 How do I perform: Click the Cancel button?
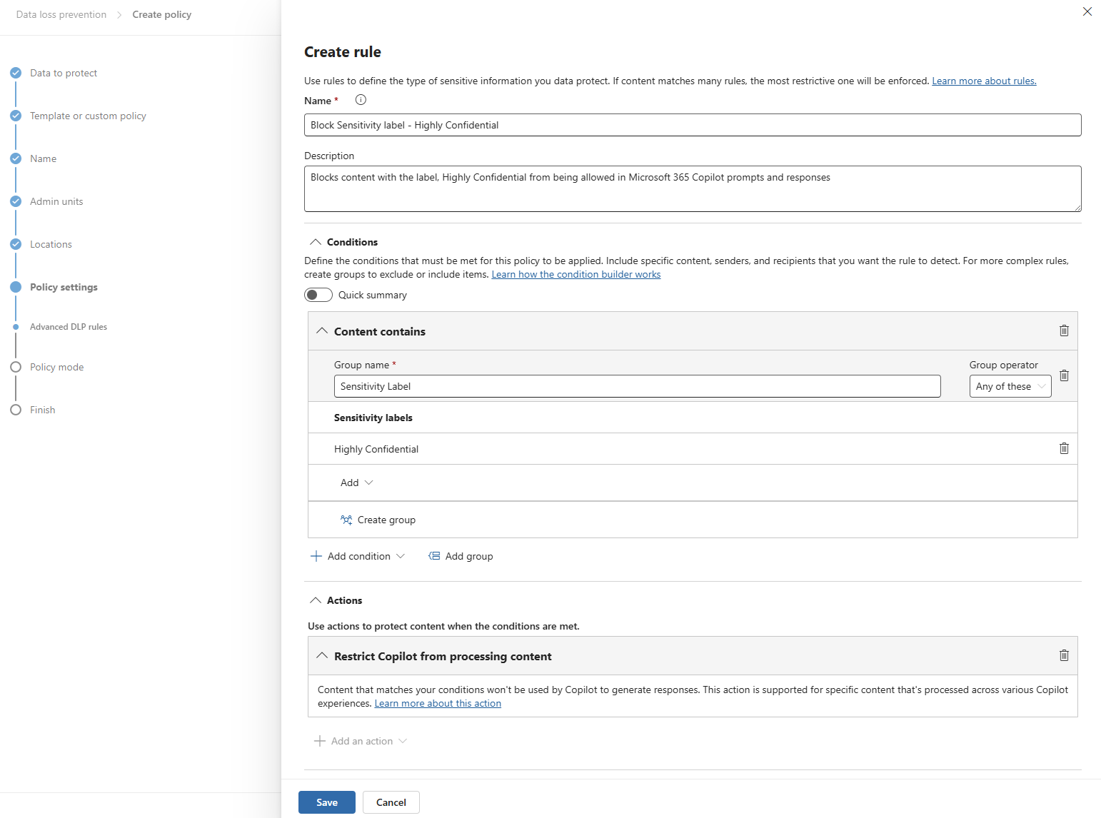(x=391, y=802)
